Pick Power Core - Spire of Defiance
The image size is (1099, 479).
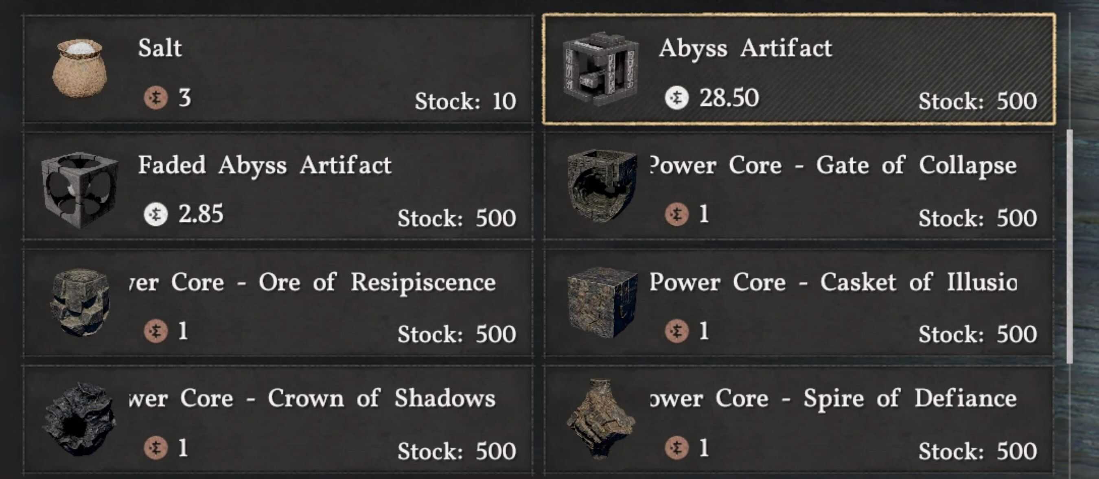click(x=832, y=398)
